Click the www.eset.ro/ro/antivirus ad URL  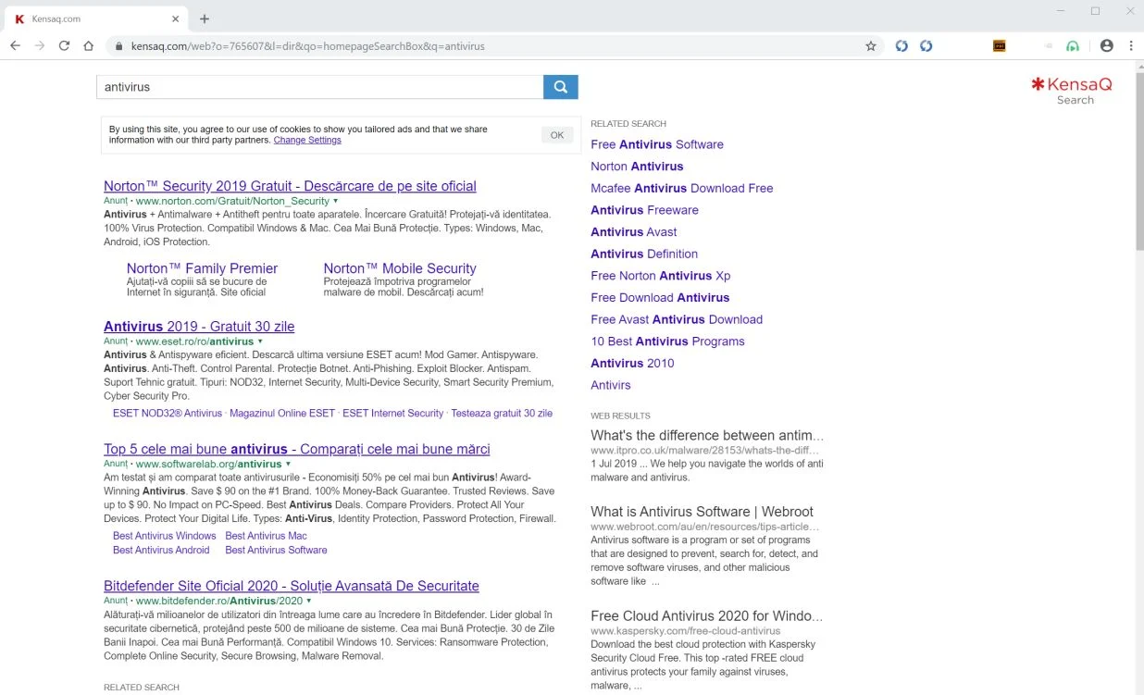(x=194, y=341)
